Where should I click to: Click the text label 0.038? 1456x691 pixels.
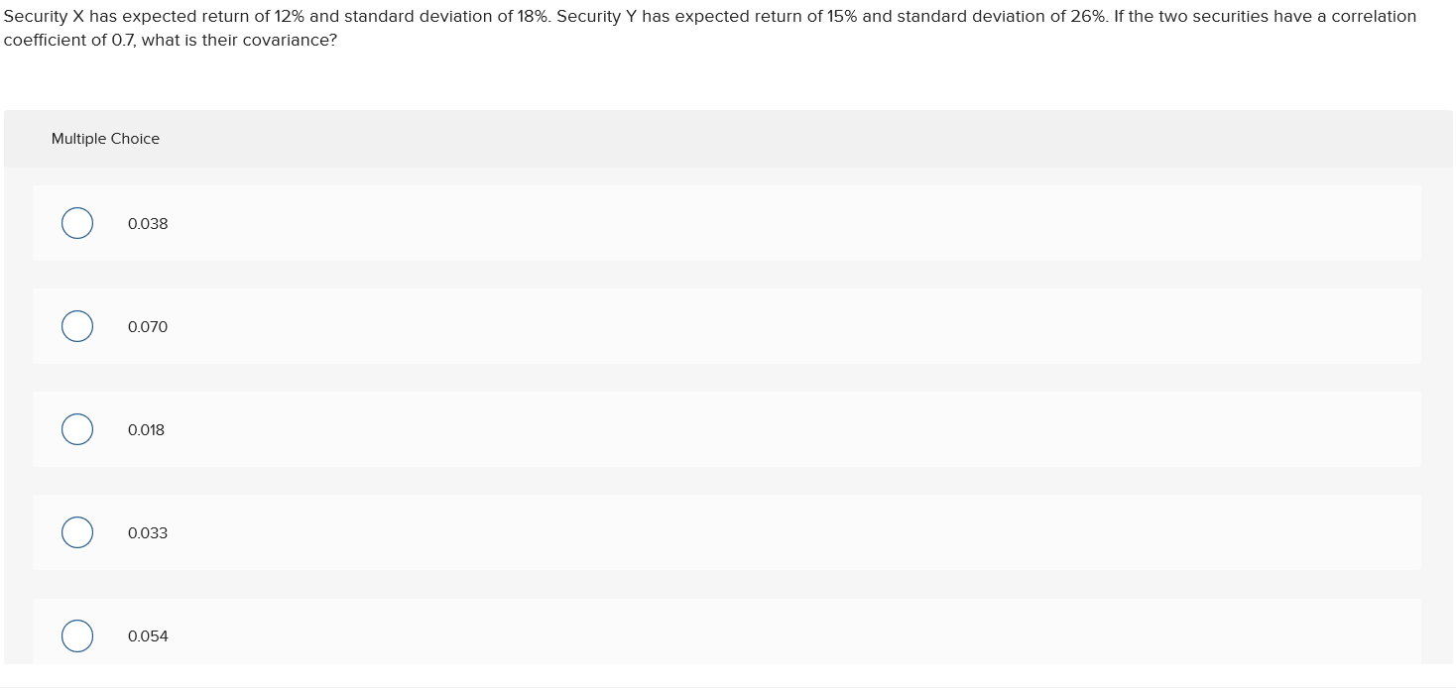pyautogui.click(x=148, y=223)
